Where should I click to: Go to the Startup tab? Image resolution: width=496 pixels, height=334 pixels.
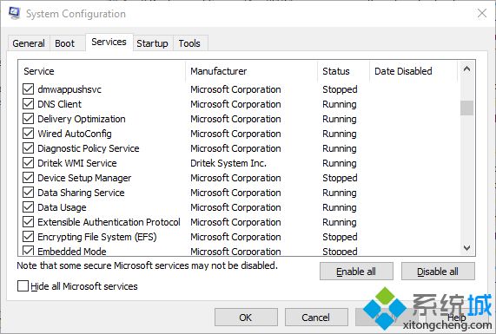click(152, 43)
